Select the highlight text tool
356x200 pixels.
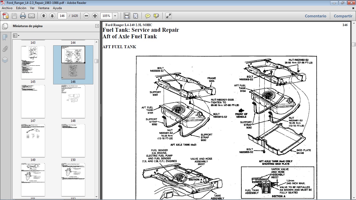(x=156, y=16)
